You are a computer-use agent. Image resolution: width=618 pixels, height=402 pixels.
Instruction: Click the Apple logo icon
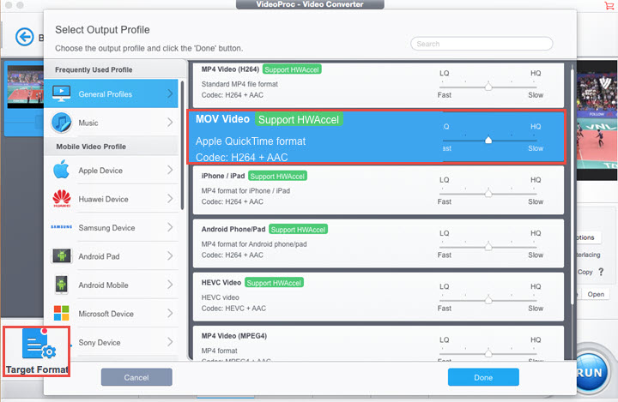pyautogui.click(x=62, y=170)
